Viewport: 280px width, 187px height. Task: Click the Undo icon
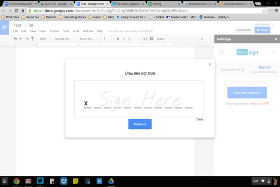[x=21, y=39]
